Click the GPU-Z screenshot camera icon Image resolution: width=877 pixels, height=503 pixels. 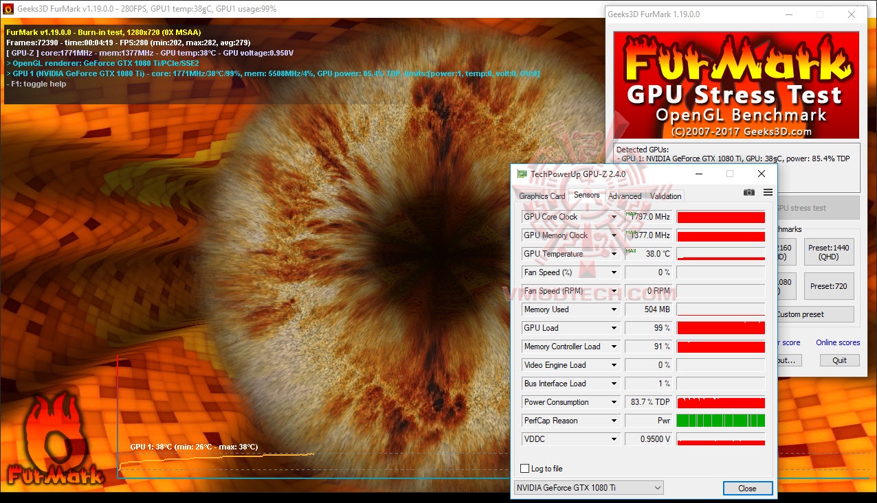click(x=749, y=193)
